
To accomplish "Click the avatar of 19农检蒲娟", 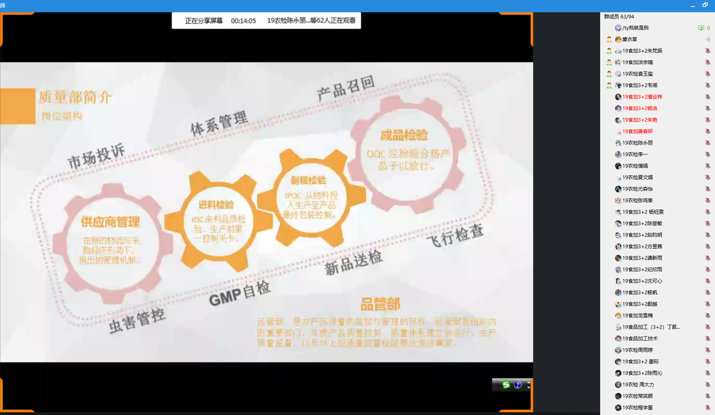I will (x=618, y=166).
